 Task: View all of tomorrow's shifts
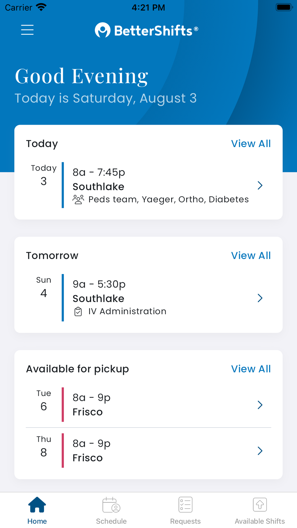click(x=251, y=255)
